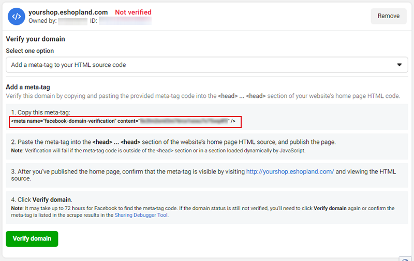414x261 pixels.
Task: Click the Verify your domain heading
Action: [35, 39]
